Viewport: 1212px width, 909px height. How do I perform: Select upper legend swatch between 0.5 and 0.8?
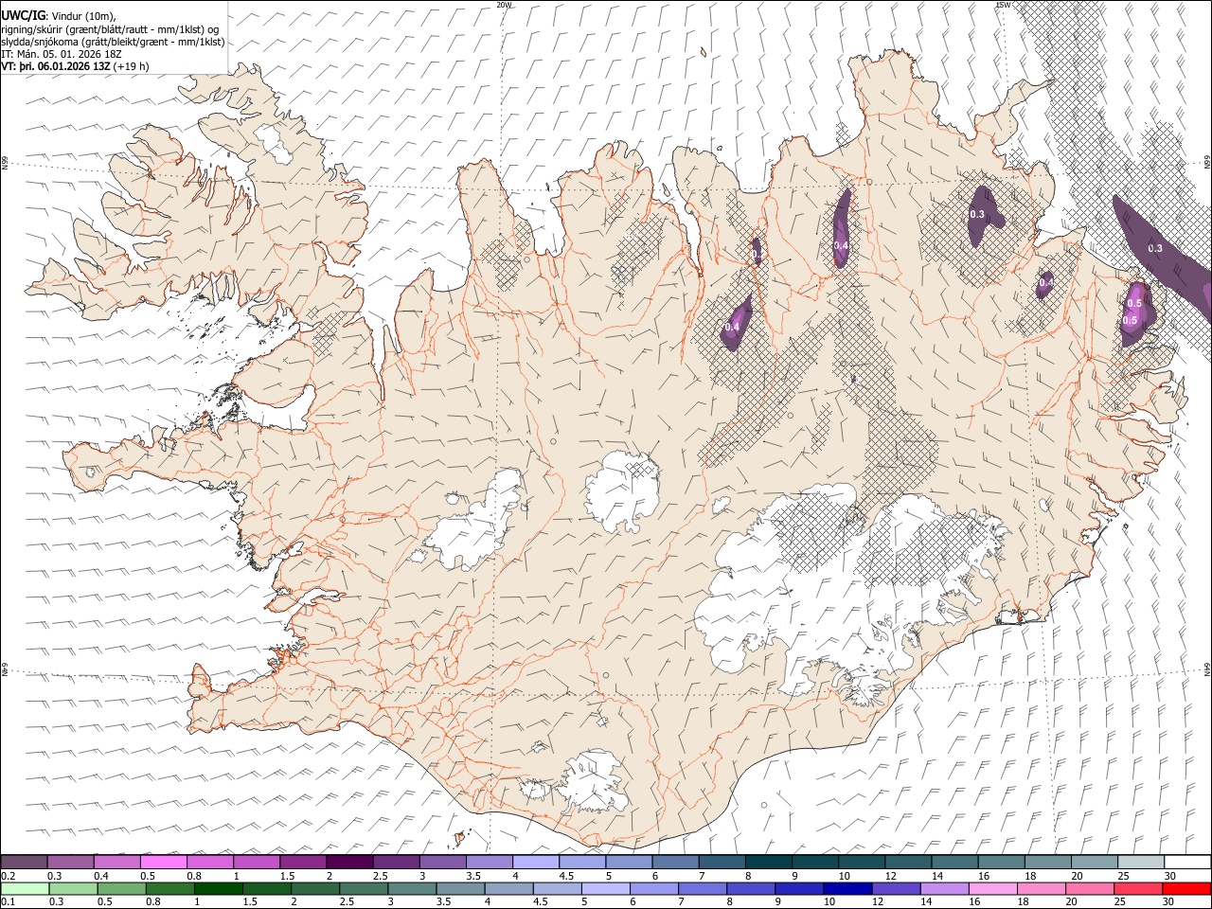click(163, 862)
